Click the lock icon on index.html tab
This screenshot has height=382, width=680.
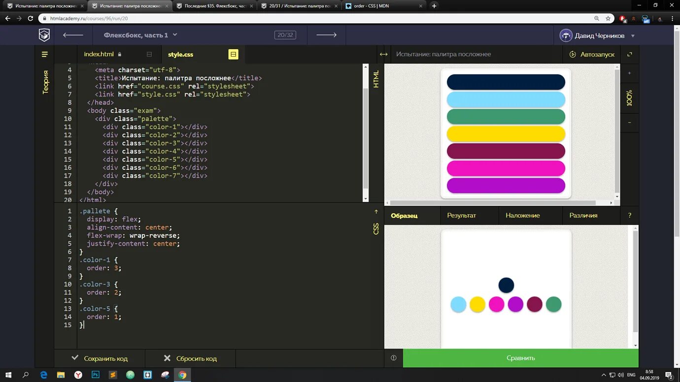[x=120, y=54]
